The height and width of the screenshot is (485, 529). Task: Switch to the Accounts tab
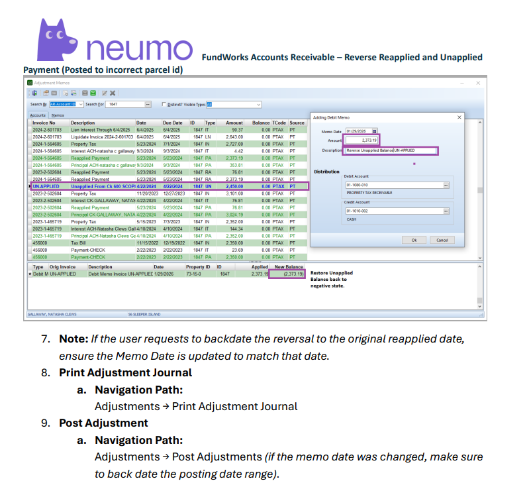pos(37,115)
